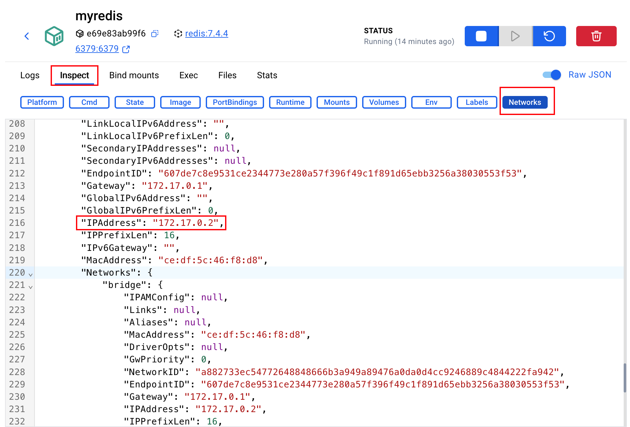Restart the myredis container
Viewport: 630px width, 427px height.
[549, 36]
